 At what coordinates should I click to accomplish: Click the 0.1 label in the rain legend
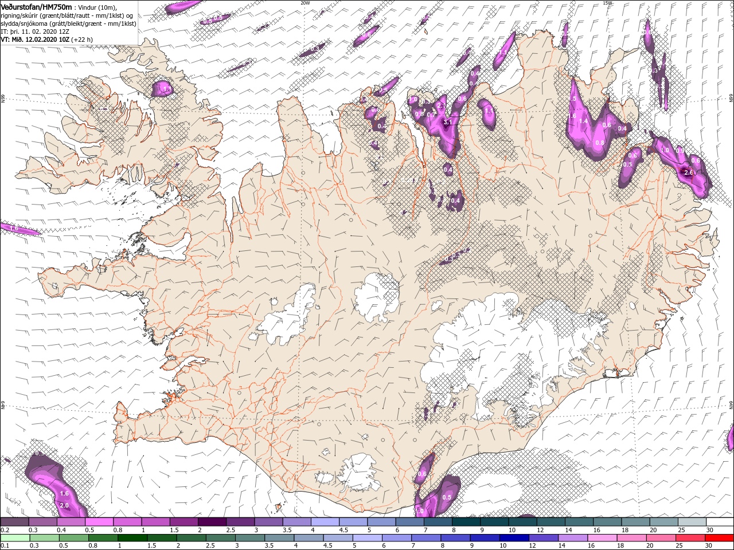coord(4,546)
